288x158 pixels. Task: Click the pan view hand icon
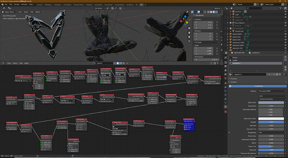coord(189,33)
